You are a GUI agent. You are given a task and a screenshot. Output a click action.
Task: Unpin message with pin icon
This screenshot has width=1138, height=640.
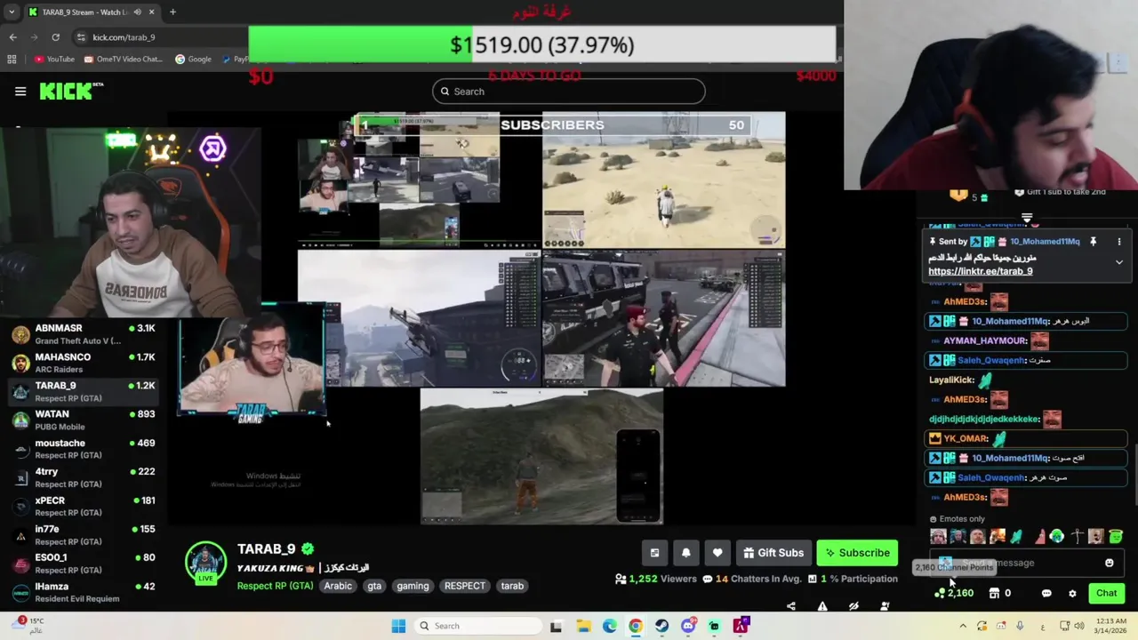click(x=1094, y=242)
